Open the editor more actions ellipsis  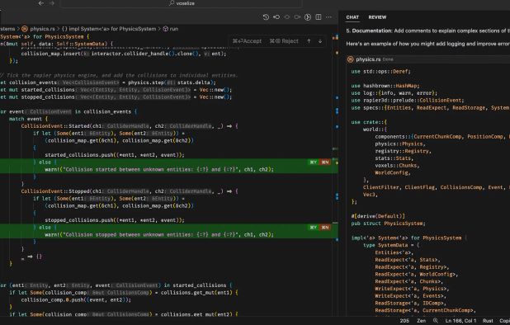point(328,16)
